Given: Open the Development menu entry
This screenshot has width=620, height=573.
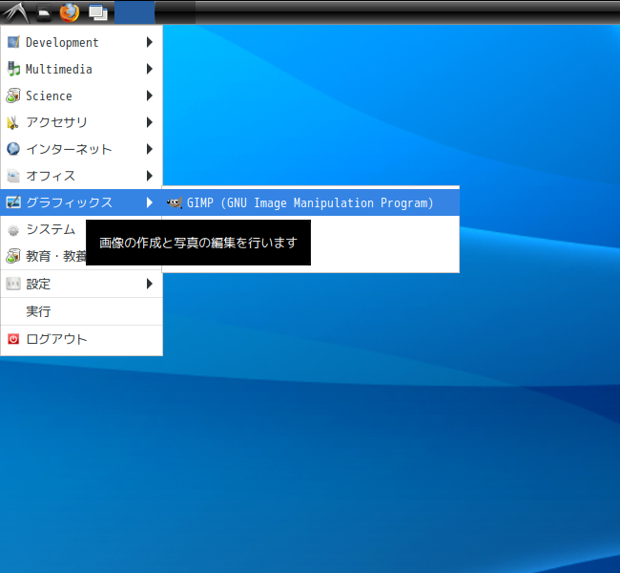Looking at the screenshot, I should pyautogui.click(x=81, y=42).
